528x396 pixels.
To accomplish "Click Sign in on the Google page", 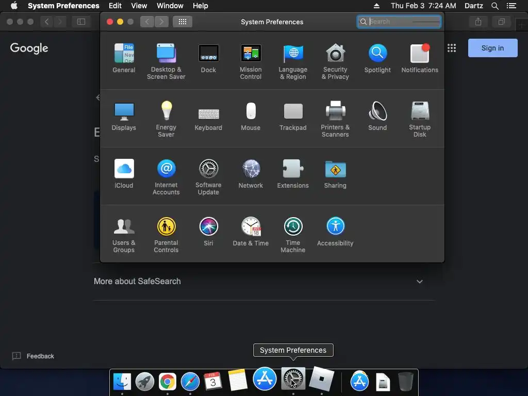I will coord(492,48).
